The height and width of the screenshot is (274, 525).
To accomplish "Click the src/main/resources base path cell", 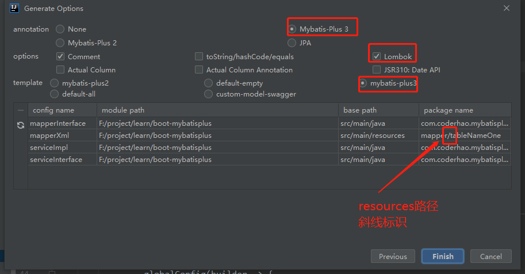I will coord(379,136).
